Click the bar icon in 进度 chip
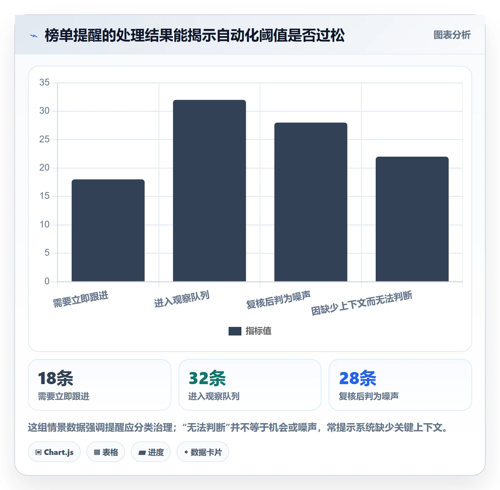 coord(142,453)
